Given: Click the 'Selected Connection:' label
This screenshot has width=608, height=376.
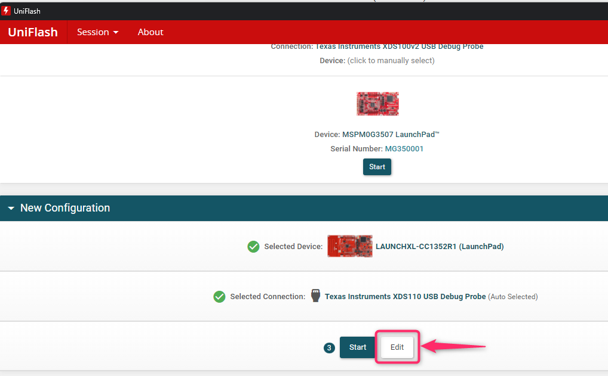Looking at the screenshot, I should point(268,297).
